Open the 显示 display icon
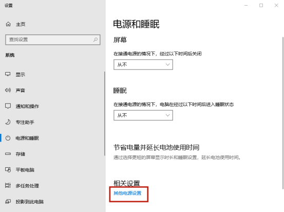This screenshot has width=284, height=212. tap(8, 74)
